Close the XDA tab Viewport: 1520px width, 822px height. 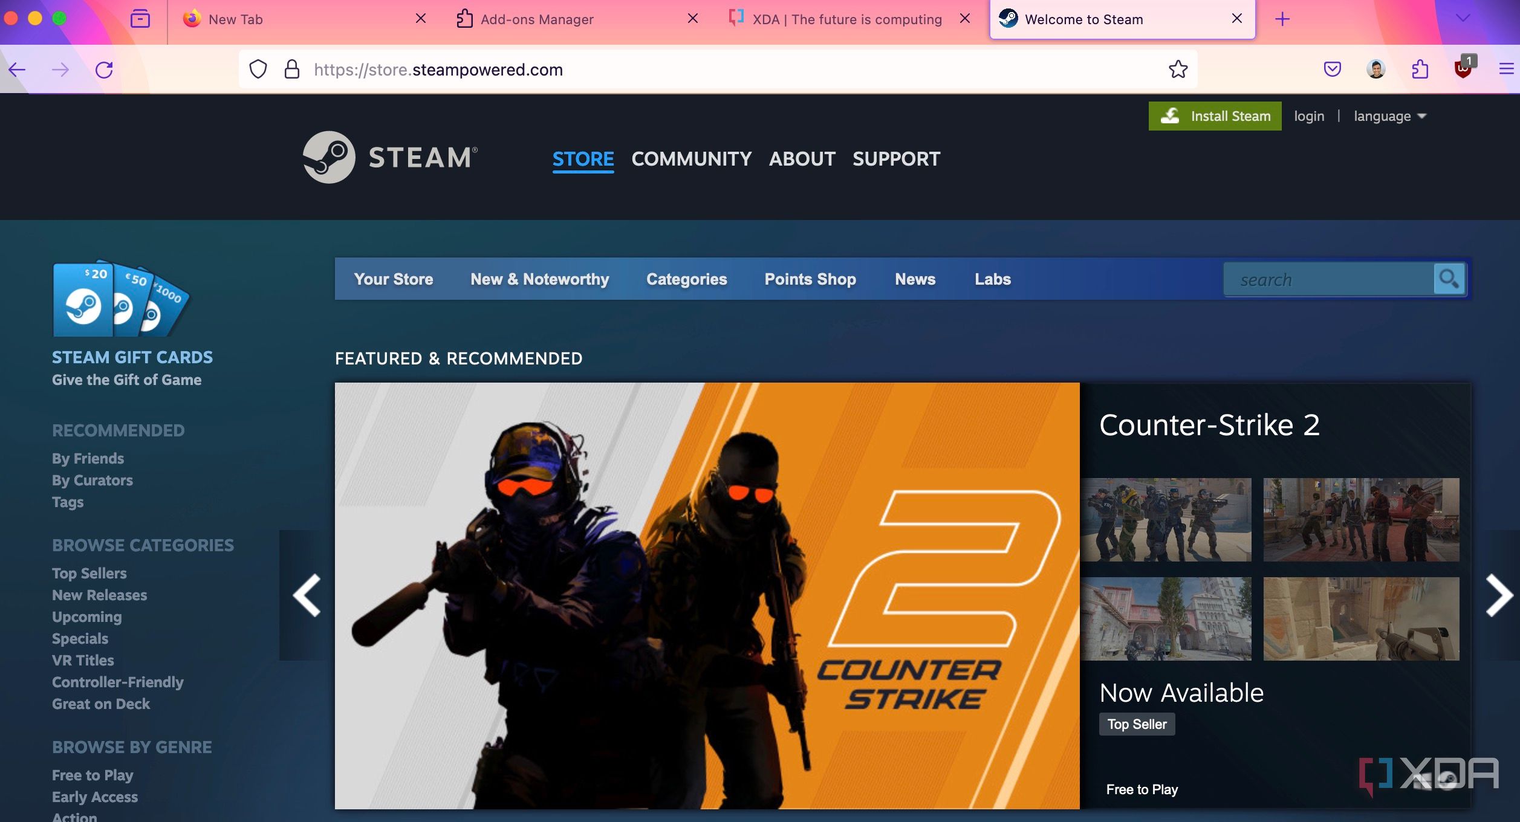coord(965,19)
